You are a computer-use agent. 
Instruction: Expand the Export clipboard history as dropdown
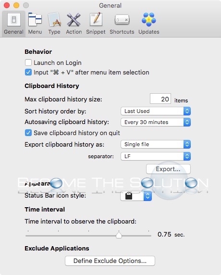[x=156, y=144]
